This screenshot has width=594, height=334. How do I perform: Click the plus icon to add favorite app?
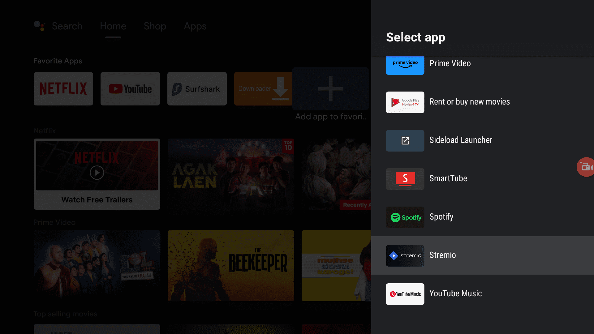click(329, 88)
